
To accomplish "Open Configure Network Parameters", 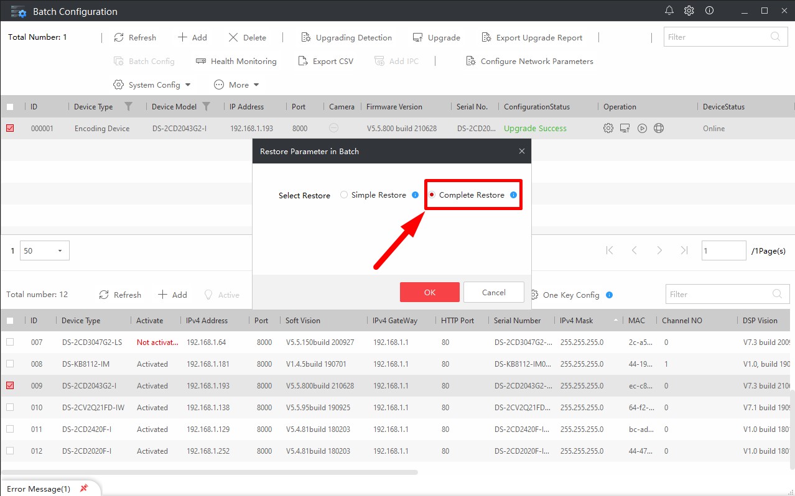I will coord(529,61).
